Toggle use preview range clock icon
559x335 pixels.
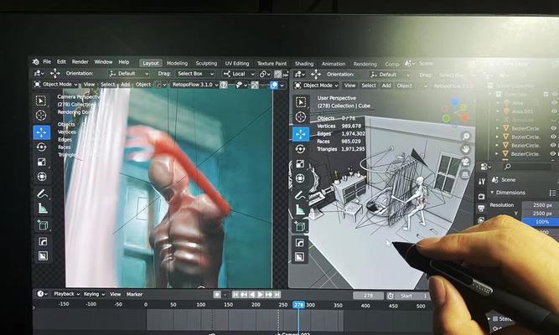click(391, 296)
